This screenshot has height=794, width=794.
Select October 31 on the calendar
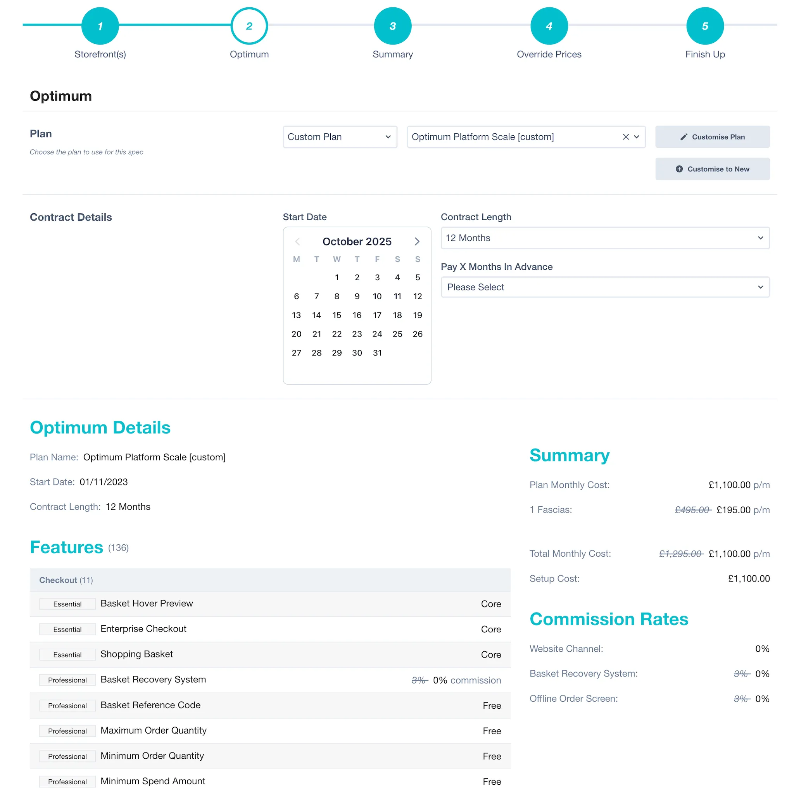pyautogui.click(x=377, y=353)
